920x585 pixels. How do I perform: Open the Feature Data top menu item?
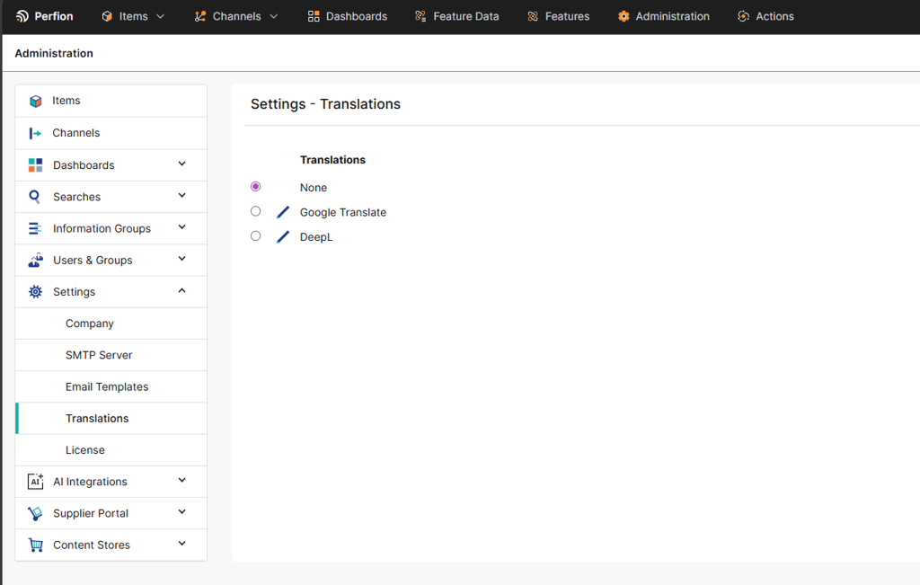coord(456,16)
